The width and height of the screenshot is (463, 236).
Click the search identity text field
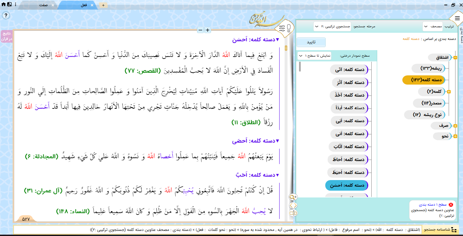(x=218, y=230)
